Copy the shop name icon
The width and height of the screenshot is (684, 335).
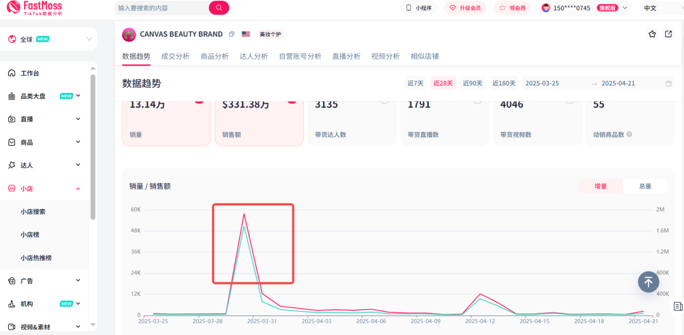click(x=232, y=34)
